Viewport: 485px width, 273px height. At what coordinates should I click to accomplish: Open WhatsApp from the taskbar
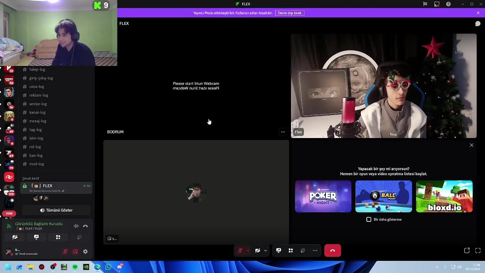point(108,267)
